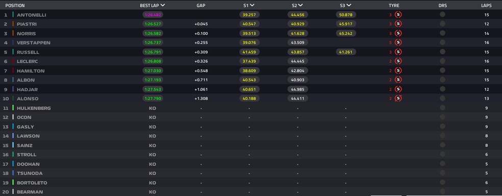
Task: Click Verstappen's soft tyre icon
Action: pos(398,42)
